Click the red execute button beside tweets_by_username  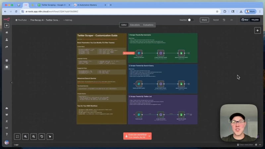[129, 53]
